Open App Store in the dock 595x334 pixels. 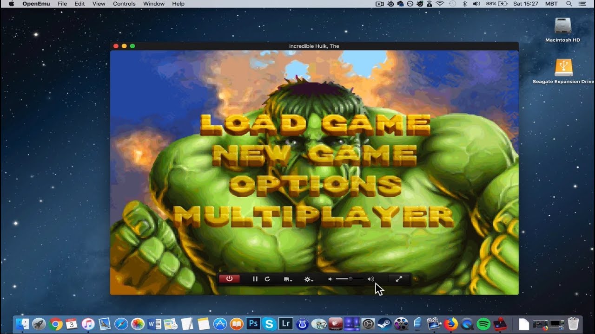coord(220,324)
